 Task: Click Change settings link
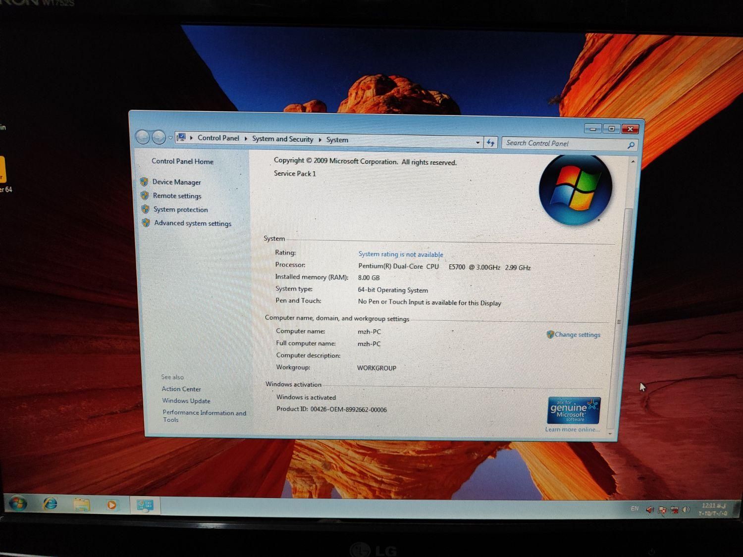[578, 335]
